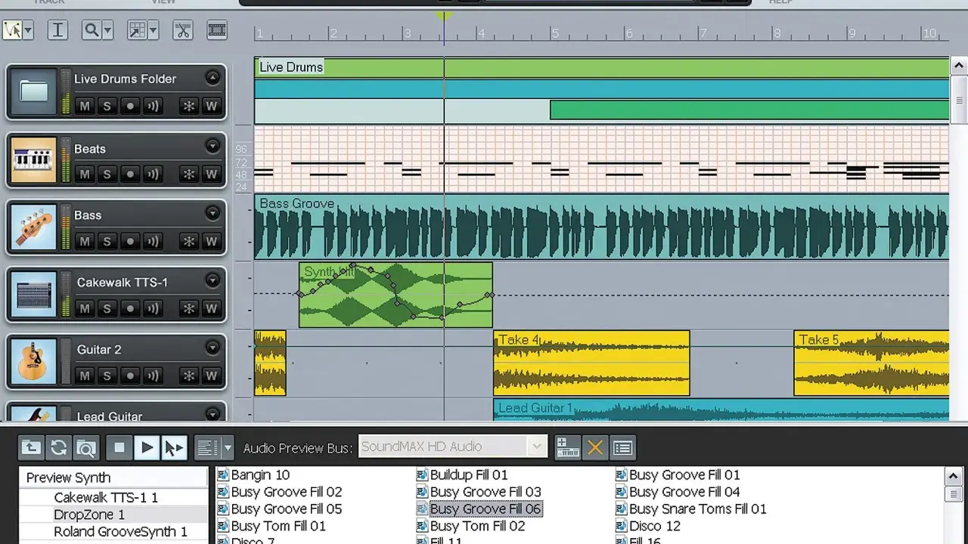Freeze the Bass track
The image size is (968, 544).
[189, 242]
